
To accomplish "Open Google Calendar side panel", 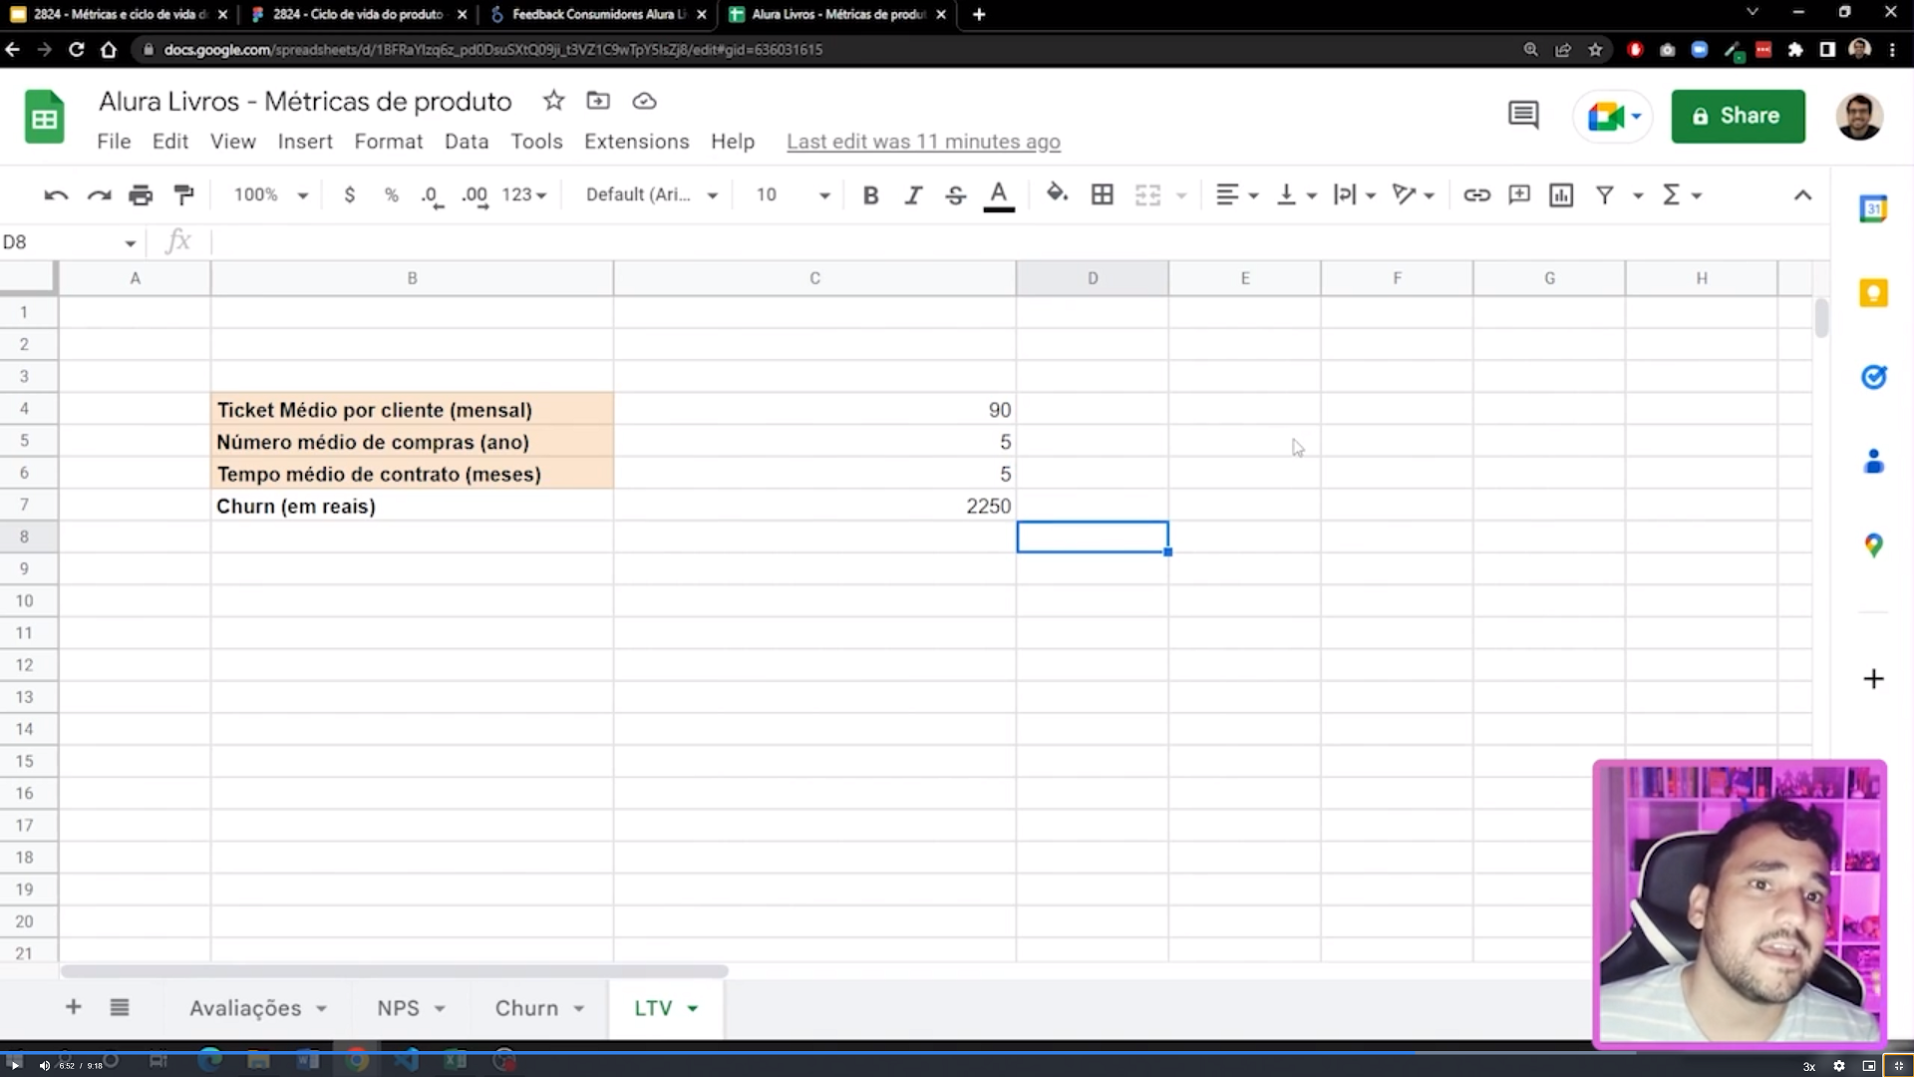I will point(1873,209).
